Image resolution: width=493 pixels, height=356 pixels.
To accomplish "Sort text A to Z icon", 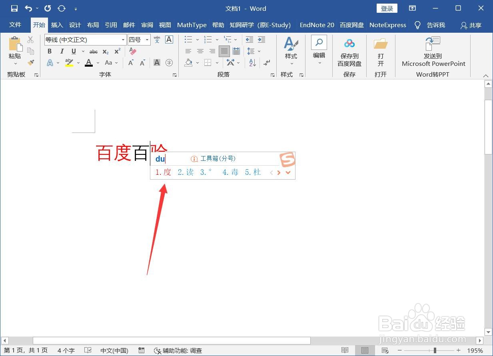I will tap(252, 63).
